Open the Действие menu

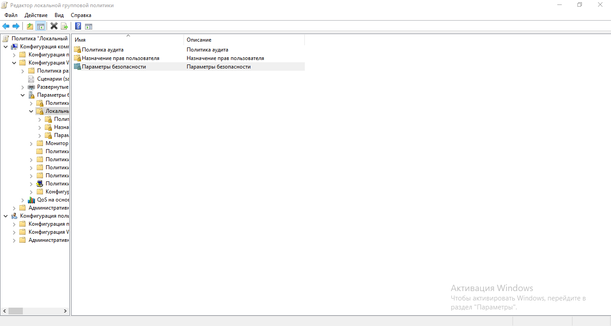pos(36,15)
